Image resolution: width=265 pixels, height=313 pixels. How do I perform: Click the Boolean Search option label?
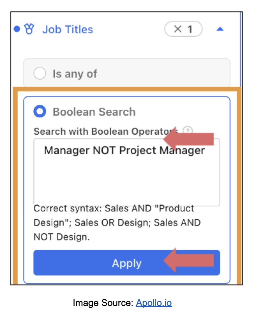[x=94, y=112]
